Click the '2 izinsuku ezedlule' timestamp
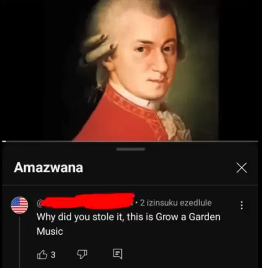The image size is (262, 268). tap(176, 203)
